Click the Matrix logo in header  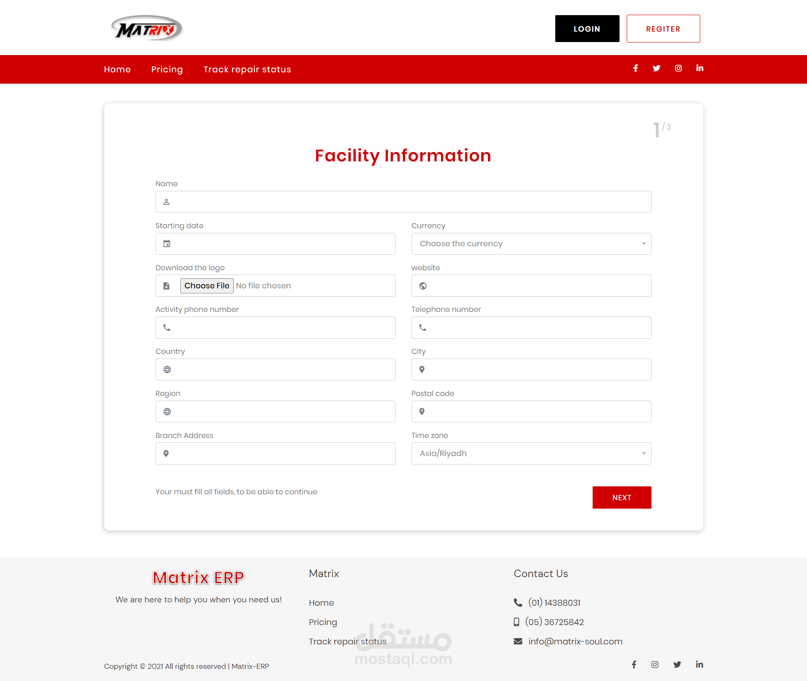tap(147, 29)
